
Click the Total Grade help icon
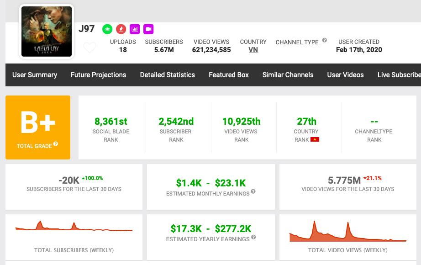56,144
